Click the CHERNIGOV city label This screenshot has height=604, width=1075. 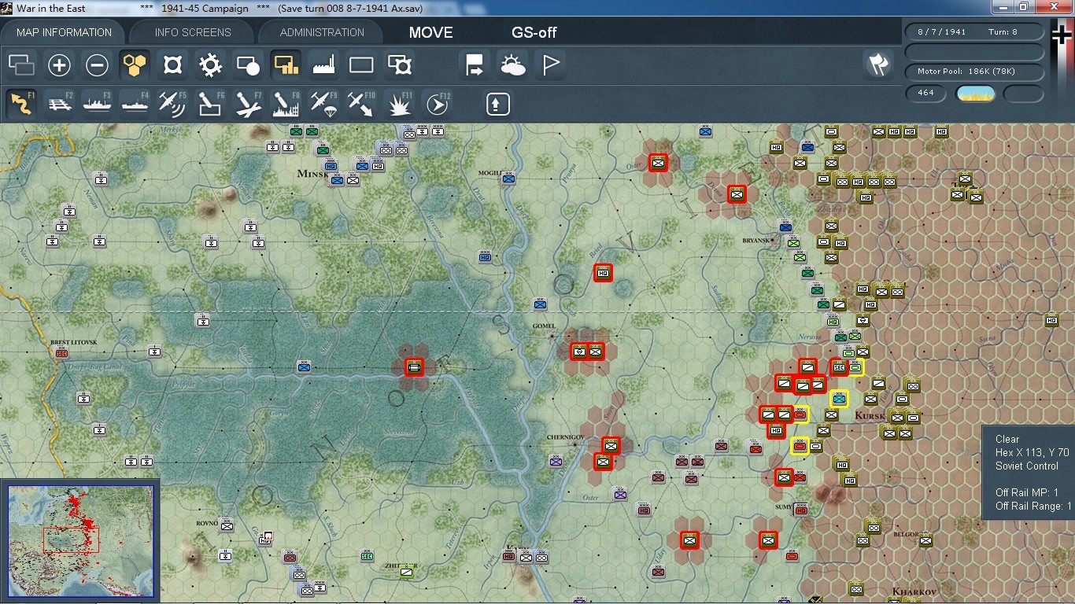click(567, 437)
